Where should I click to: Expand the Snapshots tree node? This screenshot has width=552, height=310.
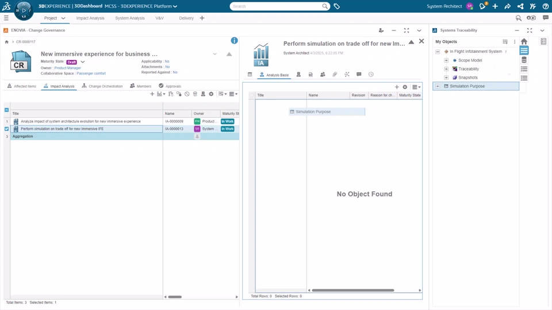[446, 77]
